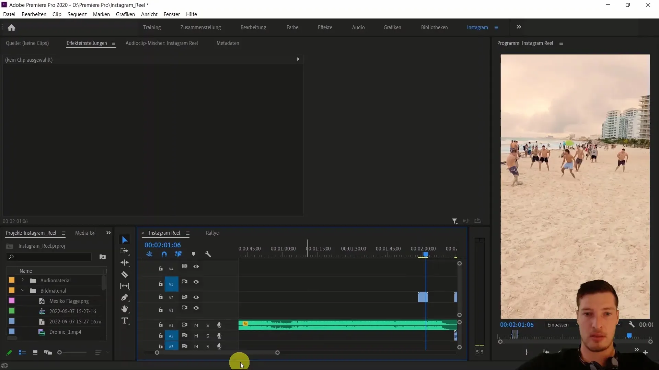This screenshot has height=370, width=659.
Task: Open the program monitor button editor plus
Action: pos(645,353)
